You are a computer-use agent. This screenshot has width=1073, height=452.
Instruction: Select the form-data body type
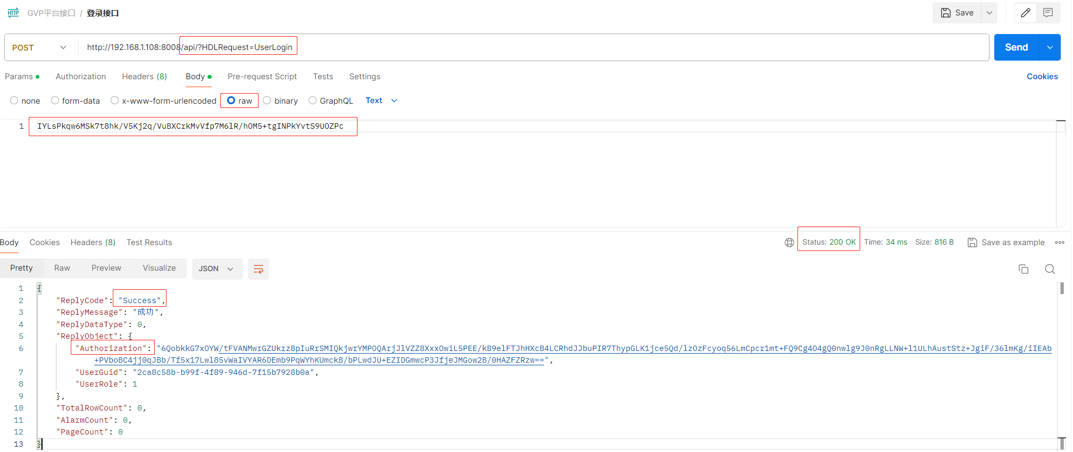pos(55,101)
